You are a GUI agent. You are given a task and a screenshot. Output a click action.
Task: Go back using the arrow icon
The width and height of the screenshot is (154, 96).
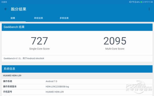(x=6, y=9)
